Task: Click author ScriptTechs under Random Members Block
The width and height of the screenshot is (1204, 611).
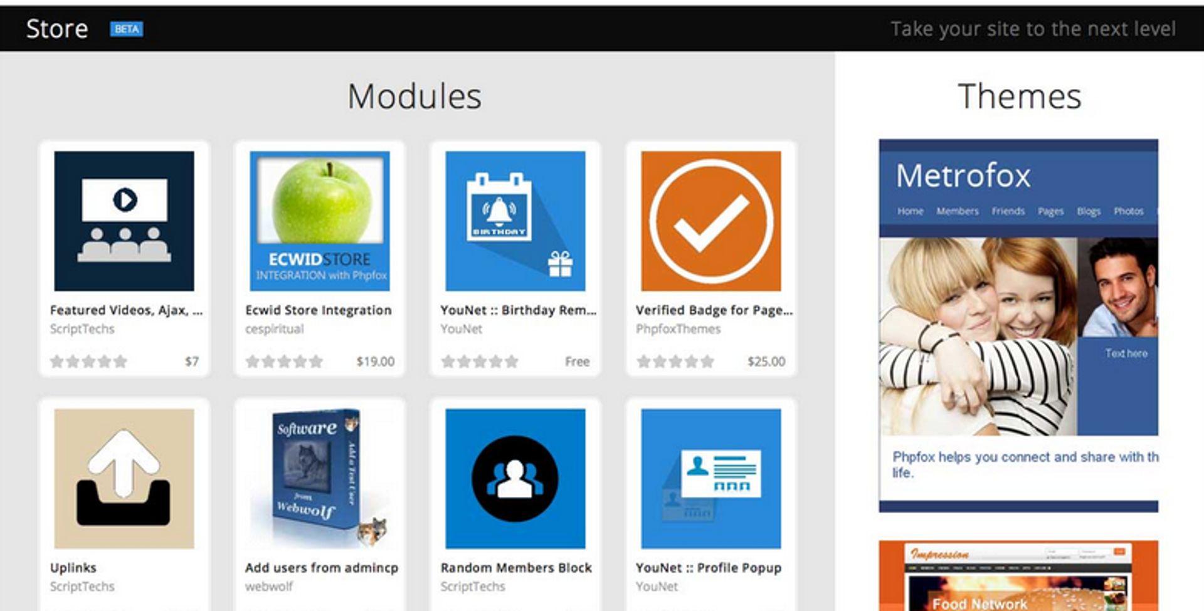Action: click(473, 587)
